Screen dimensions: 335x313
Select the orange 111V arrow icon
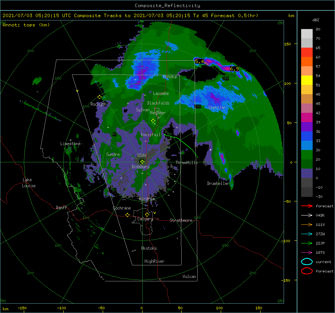[307, 224]
